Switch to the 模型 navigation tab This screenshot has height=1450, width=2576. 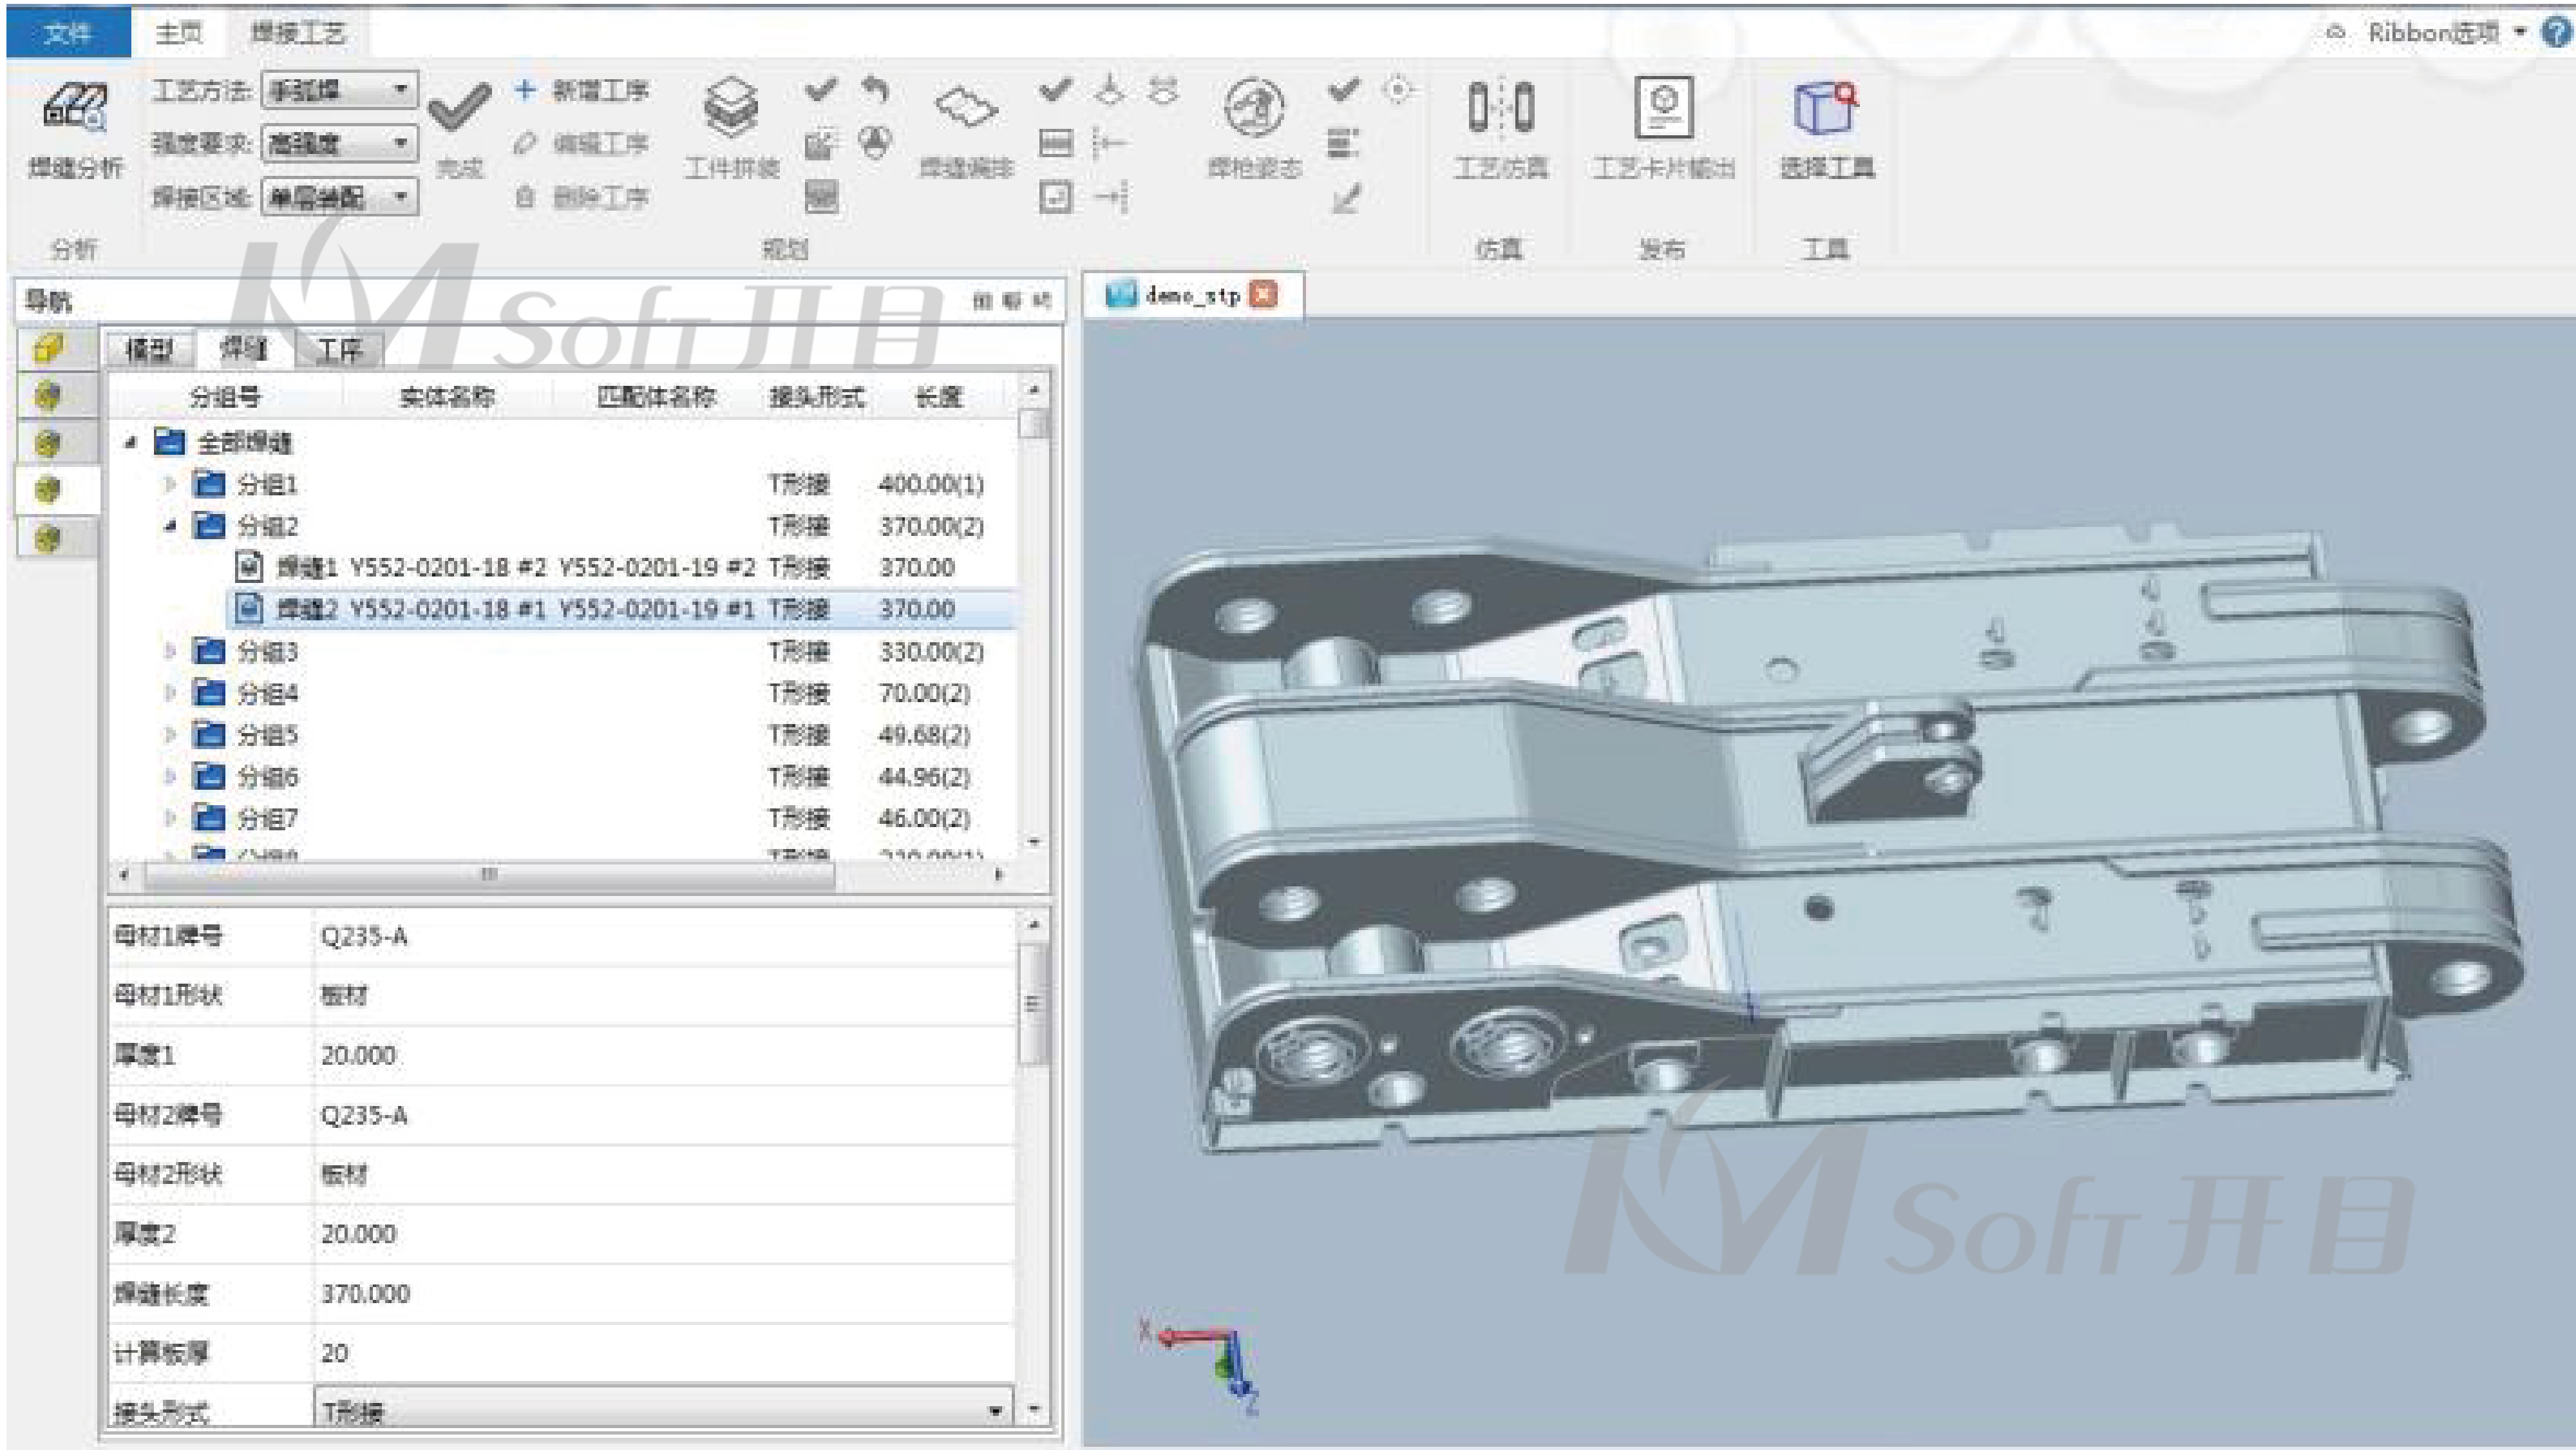pyautogui.click(x=151, y=350)
